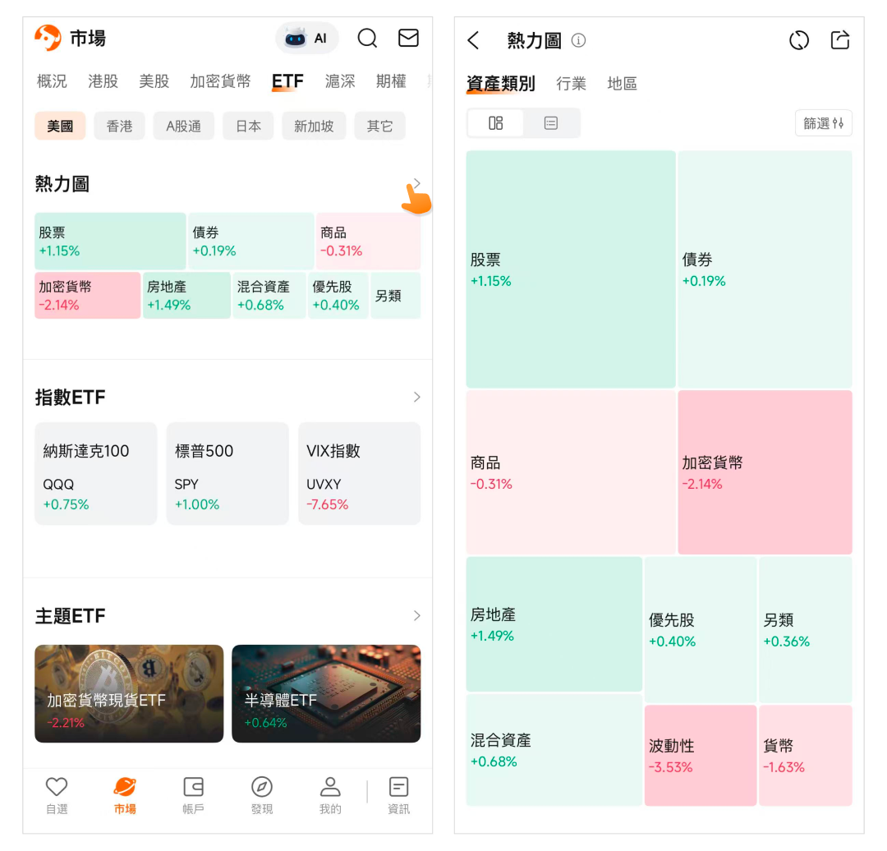
Task: Open the 帳戶 wallet icon
Action: point(193,787)
